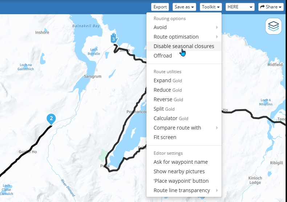The width and height of the screenshot is (287, 202).
Task: Click waypoint marker number 3
Action: [x=113, y=39]
